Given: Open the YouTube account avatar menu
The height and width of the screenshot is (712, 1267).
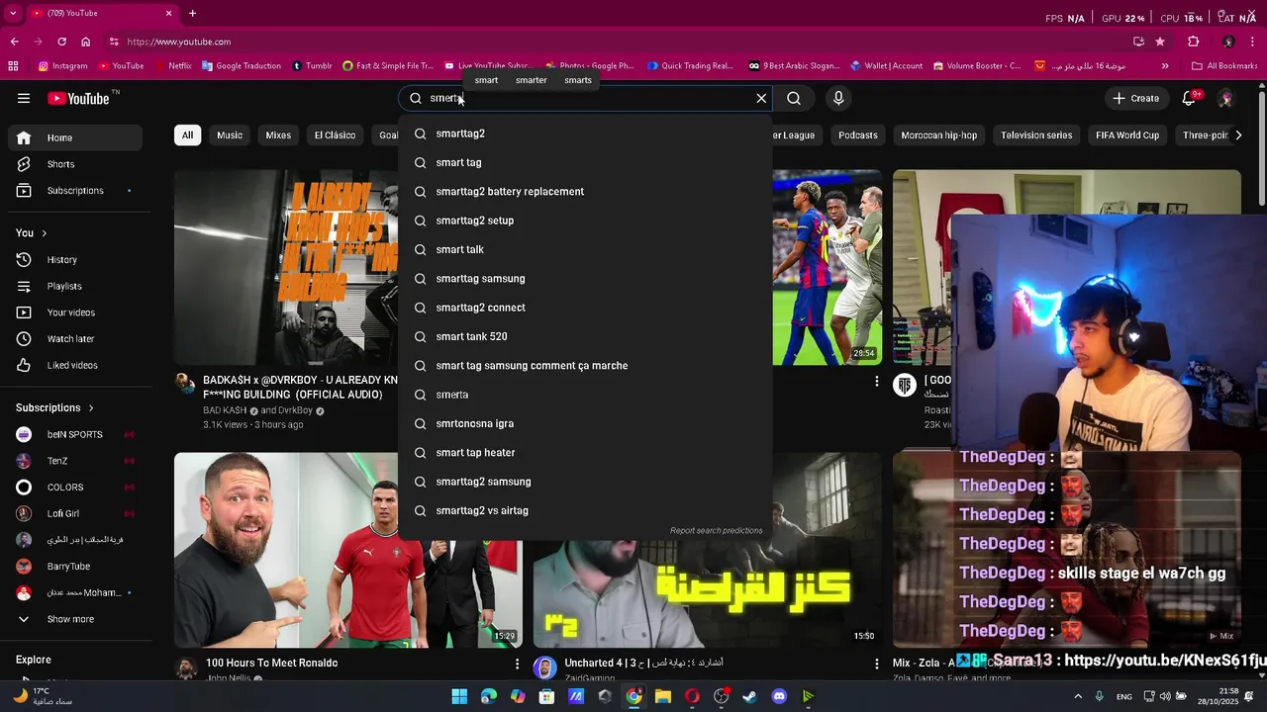Looking at the screenshot, I should pyautogui.click(x=1225, y=98).
